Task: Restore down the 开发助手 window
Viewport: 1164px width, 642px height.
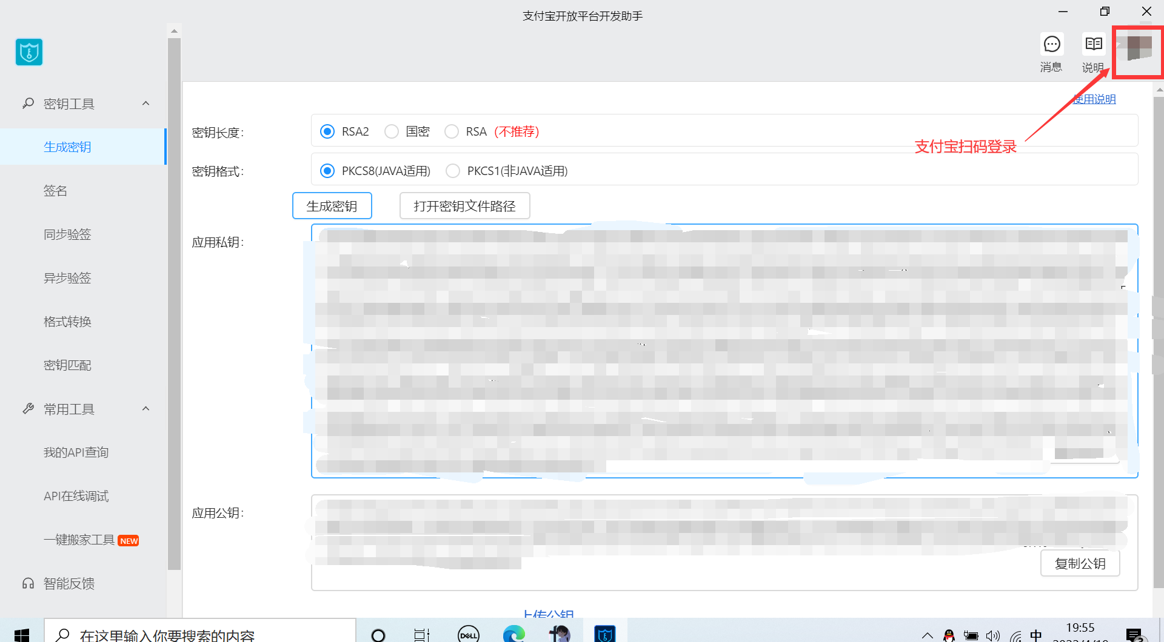Action: click(1105, 12)
